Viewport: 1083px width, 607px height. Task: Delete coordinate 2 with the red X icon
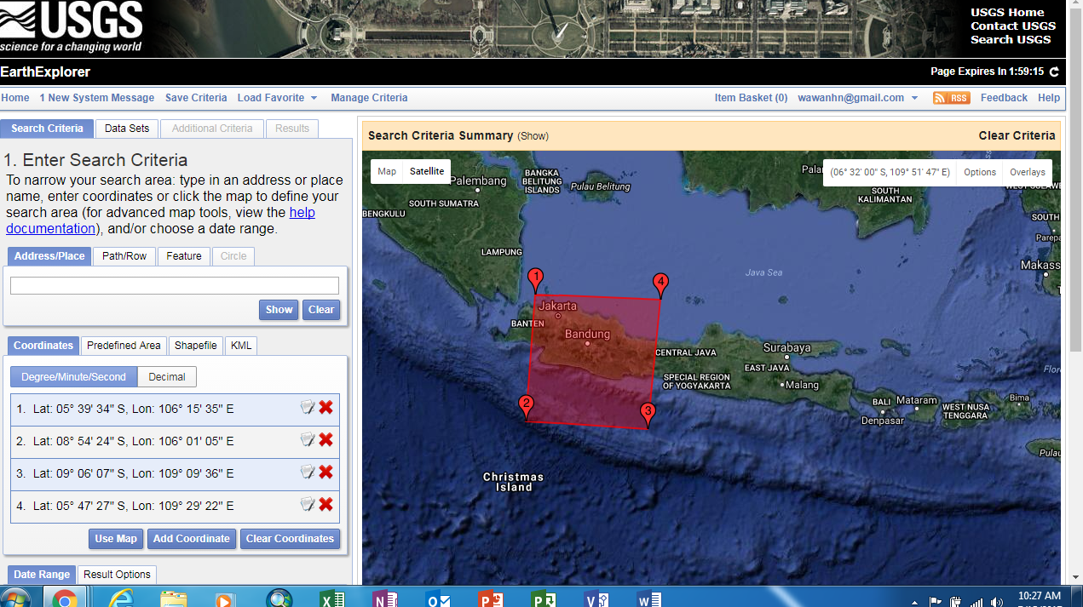coord(325,440)
